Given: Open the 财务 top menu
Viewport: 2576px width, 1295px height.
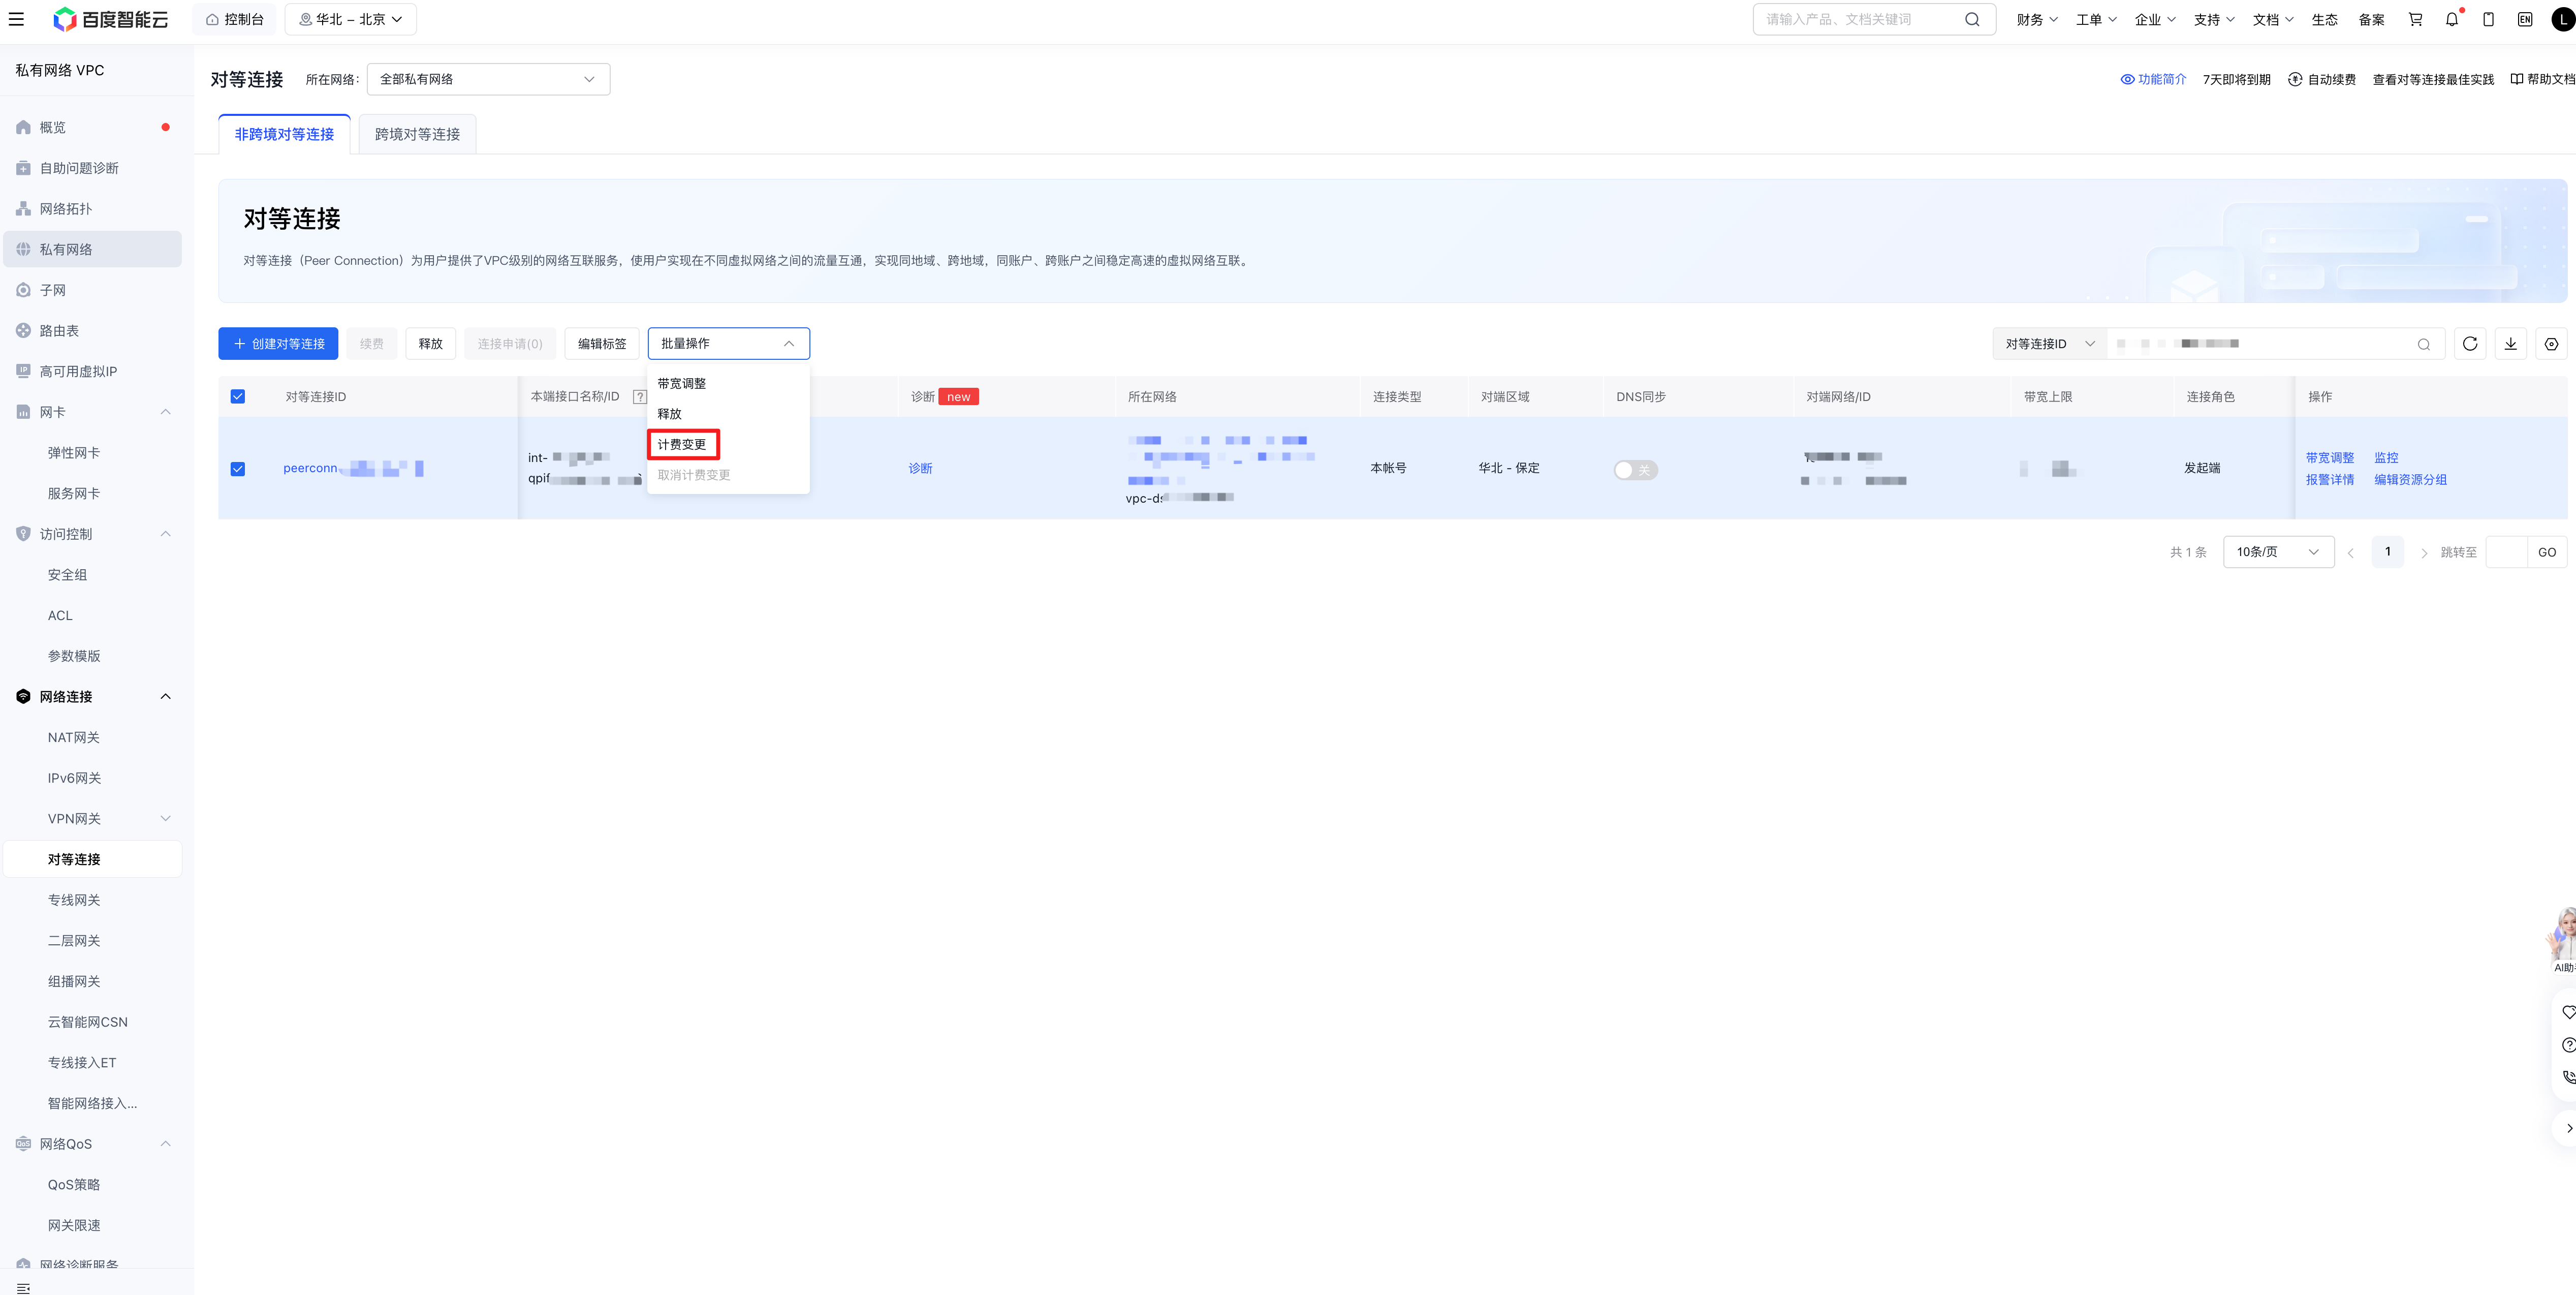Looking at the screenshot, I should 2037,20.
